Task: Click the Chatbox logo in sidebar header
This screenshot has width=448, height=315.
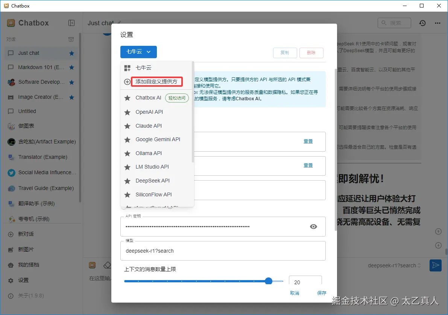Action: [11, 23]
